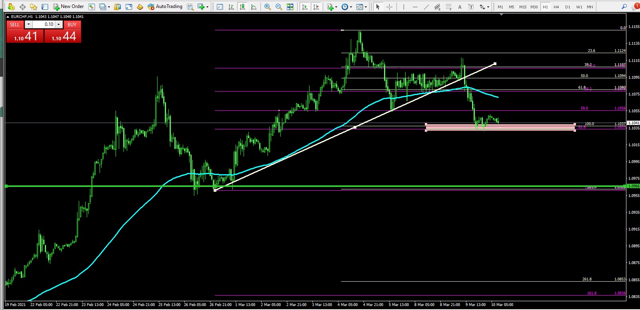The image size is (640, 310).
Task: Zoom out of the chart
Action: pyautogui.click(x=279, y=7)
